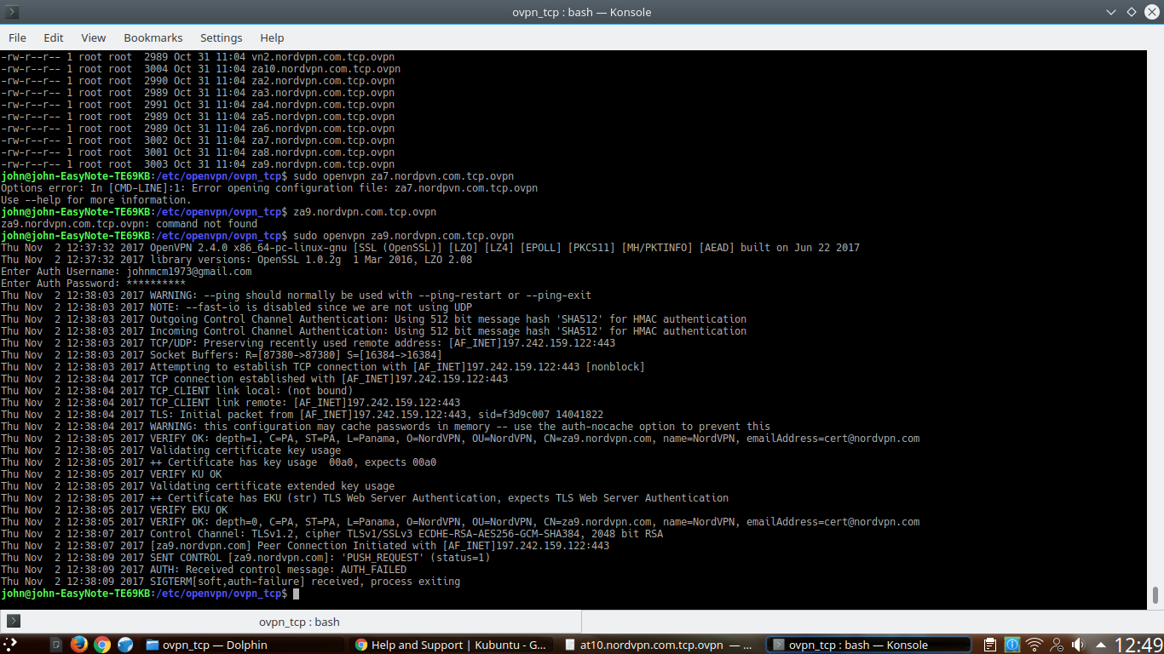Switch to the ovpn_tcp — Dolphin taskbar window
Viewport: 1164px width, 654px height.
(242, 645)
